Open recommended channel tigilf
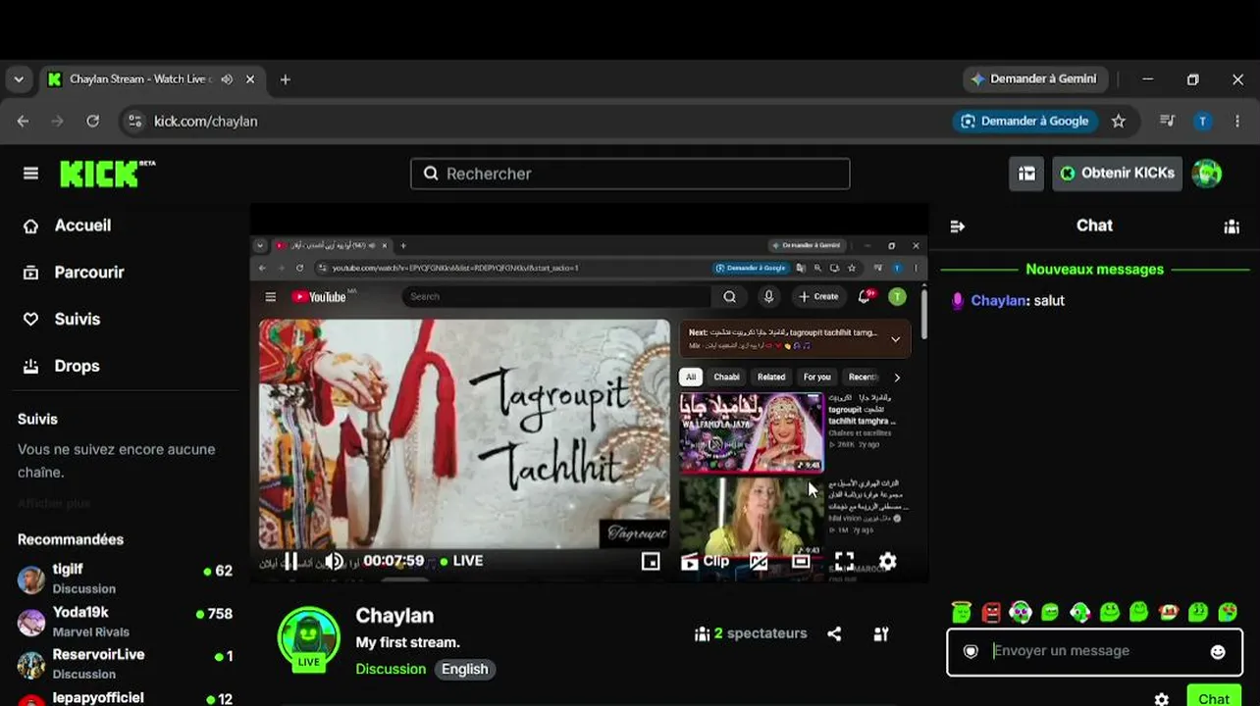 click(125, 579)
